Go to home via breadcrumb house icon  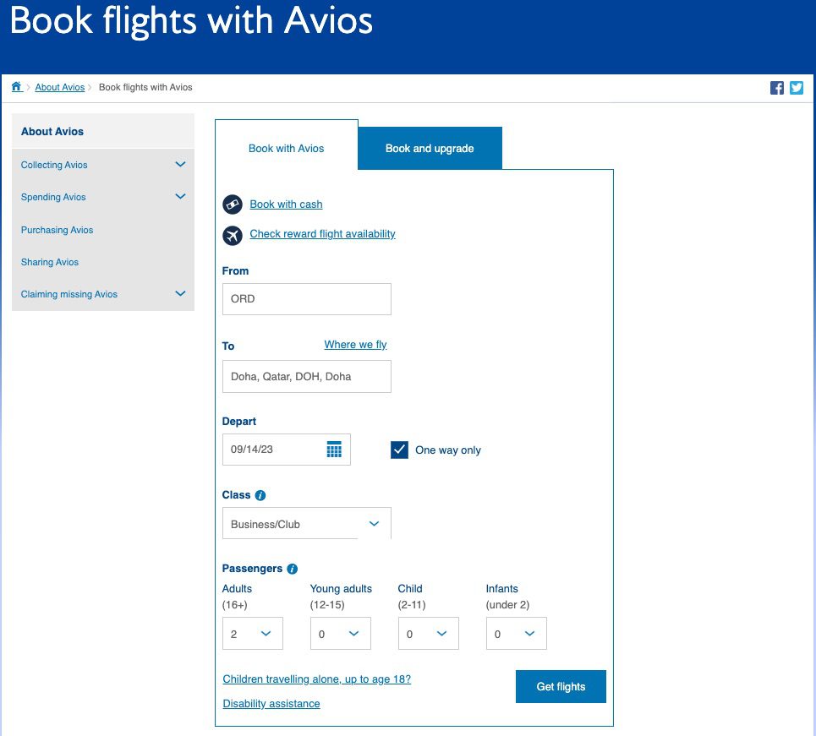(x=17, y=87)
